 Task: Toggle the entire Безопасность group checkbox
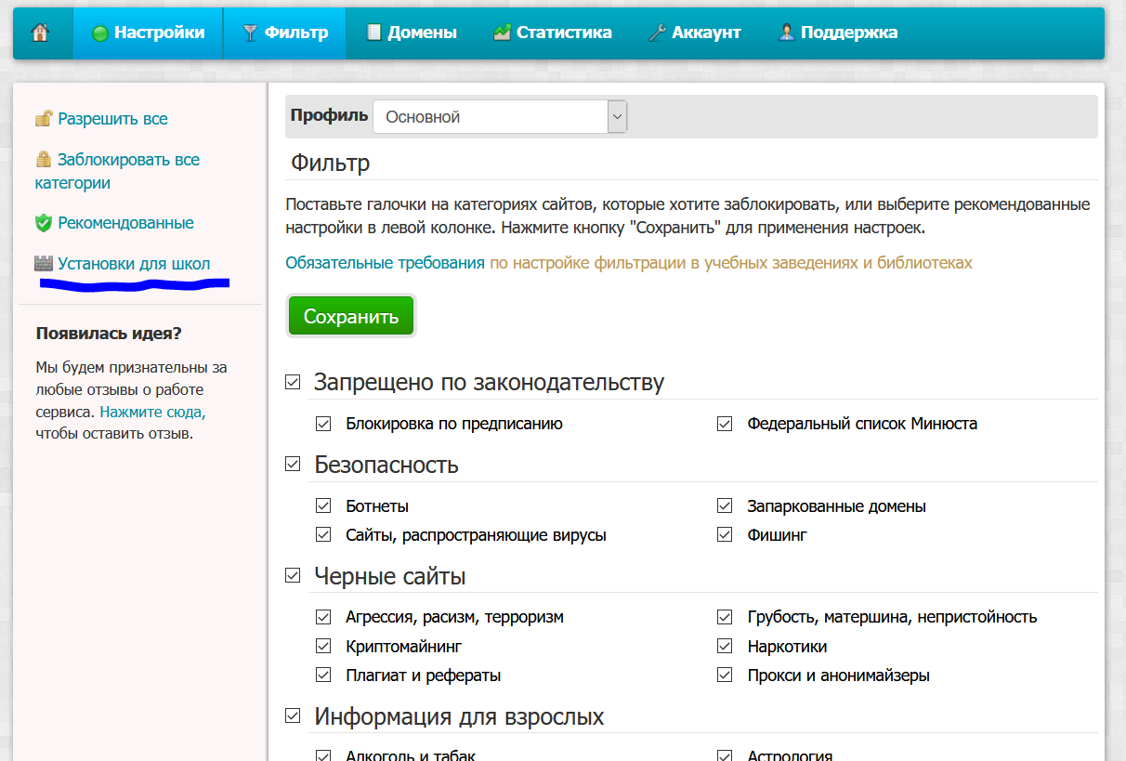point(293,464)
